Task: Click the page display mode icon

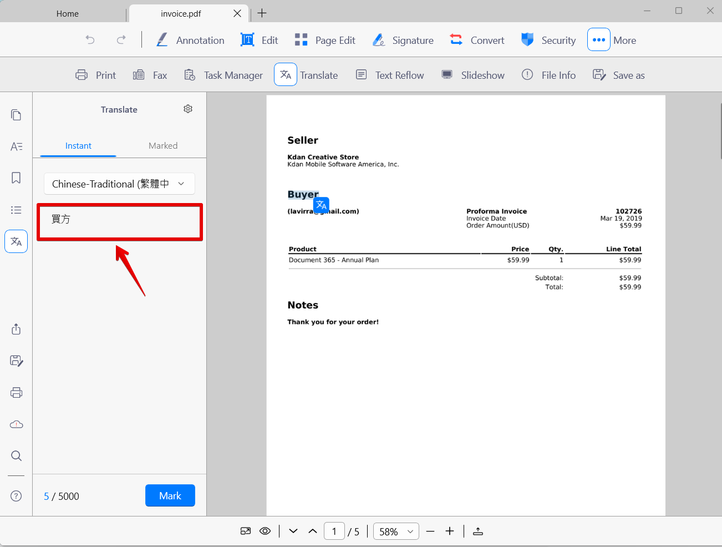Action: point(246,531)
